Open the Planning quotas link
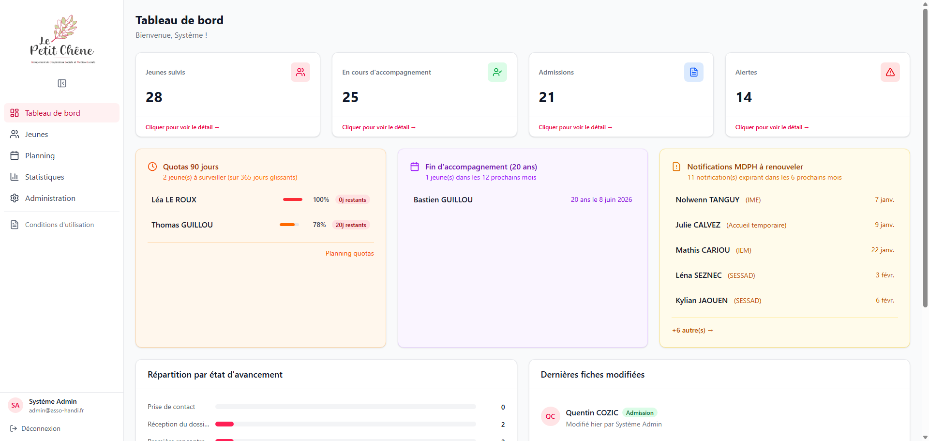 tap(349, 253)
